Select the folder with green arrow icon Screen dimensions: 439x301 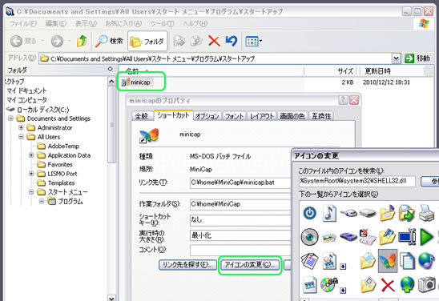[x=406, y=213]
